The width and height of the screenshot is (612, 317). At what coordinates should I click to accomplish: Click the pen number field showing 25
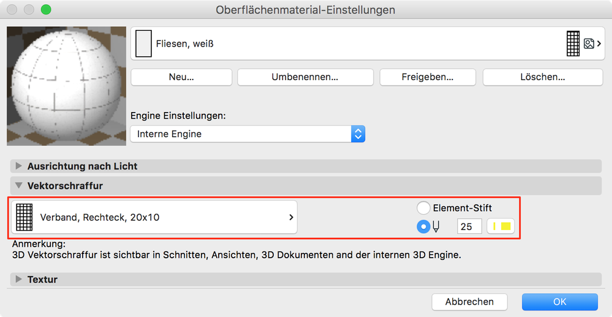pyautogui.click(x=469, y=226)
